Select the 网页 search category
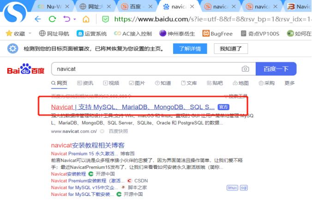This screenshot has height=201, width=312. (59, 83)
